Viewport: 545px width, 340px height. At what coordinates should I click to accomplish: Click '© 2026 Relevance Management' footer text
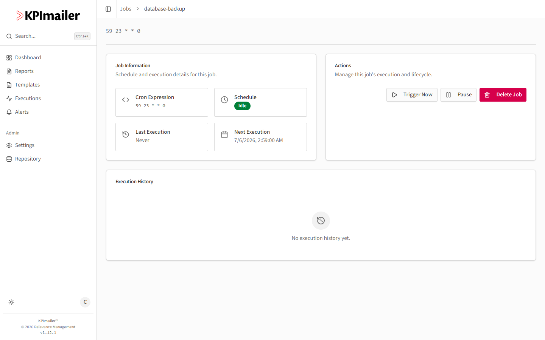point(48,327)
